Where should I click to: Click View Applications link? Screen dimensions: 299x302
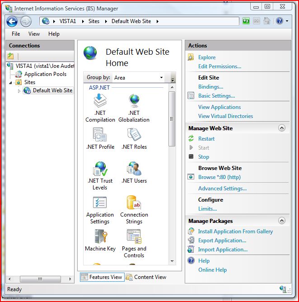[x=220, y=107]
